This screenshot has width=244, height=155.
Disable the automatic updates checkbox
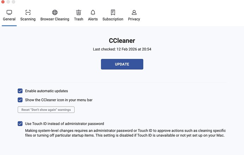tap(20, 91)
